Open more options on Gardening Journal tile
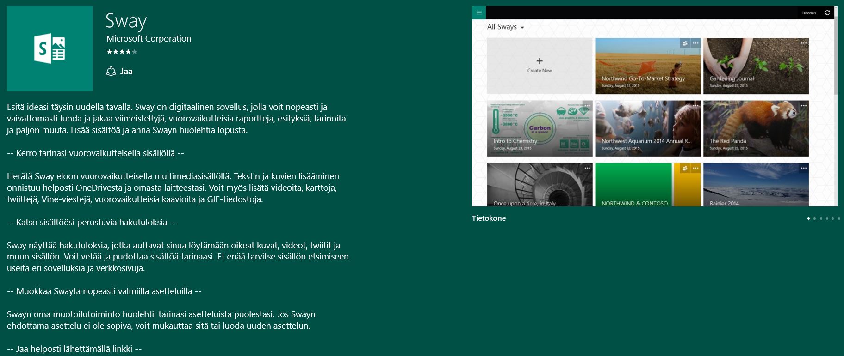 pyautogui.click(x=804, y=43)
